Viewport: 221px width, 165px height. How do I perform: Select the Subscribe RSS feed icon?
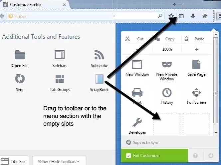pos(99,55)
